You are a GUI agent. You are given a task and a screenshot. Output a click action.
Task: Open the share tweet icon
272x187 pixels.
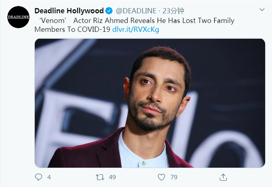point(223,177)
